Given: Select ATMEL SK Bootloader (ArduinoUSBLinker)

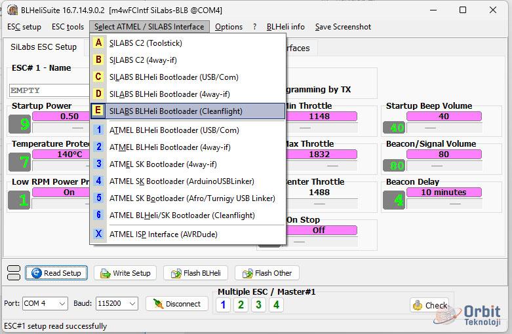Looking at the screenshot, I should (182, 181).
